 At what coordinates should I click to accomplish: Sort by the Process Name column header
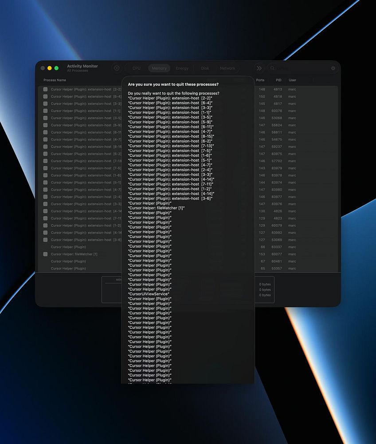55,80
